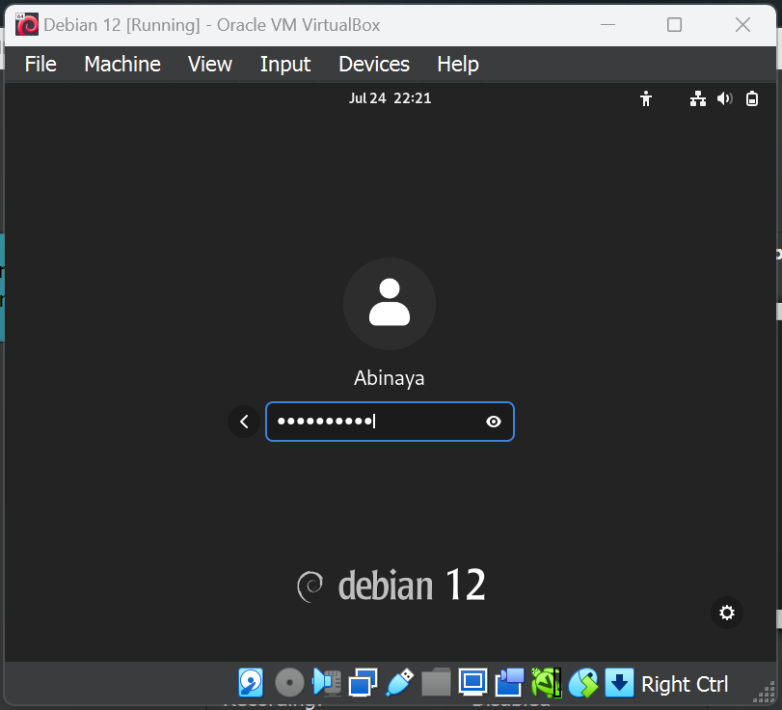Screen dimensions: 782x710
Task: Maximize the VirtualBox window
Action: point(674,24)
